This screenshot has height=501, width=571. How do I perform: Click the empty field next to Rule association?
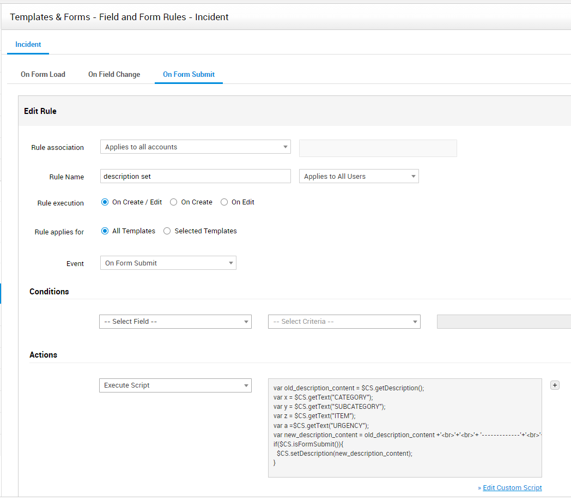[378, 148]
